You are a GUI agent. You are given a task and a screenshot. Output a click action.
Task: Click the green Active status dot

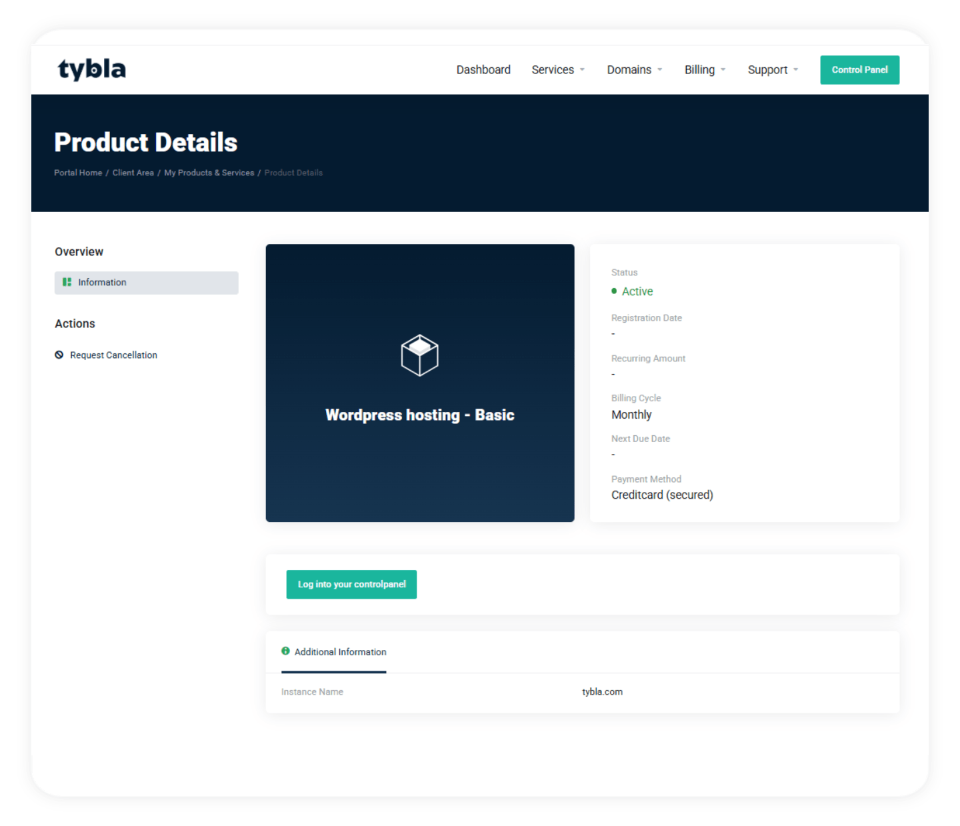(x=614, y=291)
